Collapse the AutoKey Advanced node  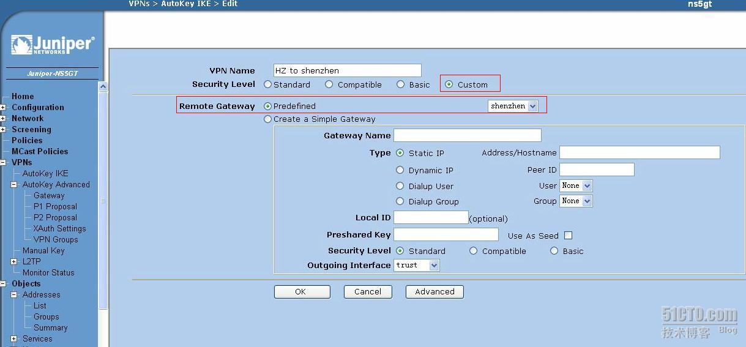[x=14, y=185]
